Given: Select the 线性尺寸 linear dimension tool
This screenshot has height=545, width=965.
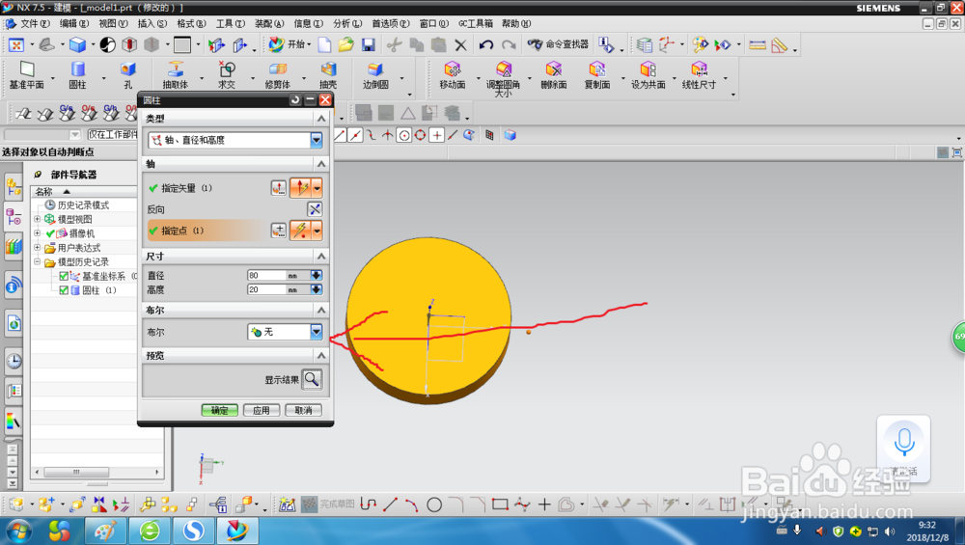Looking at the screenshot, I should 699,75.
